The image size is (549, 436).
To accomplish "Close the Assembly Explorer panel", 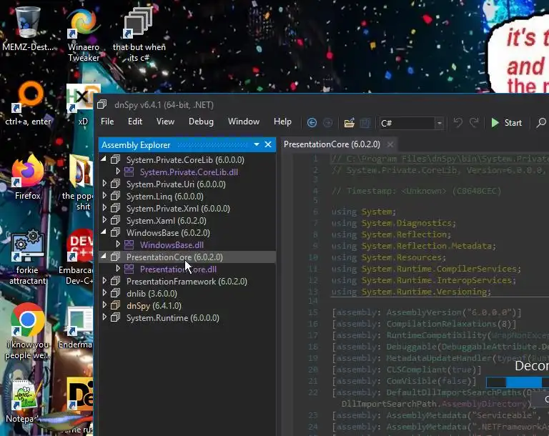I will 268,144.
